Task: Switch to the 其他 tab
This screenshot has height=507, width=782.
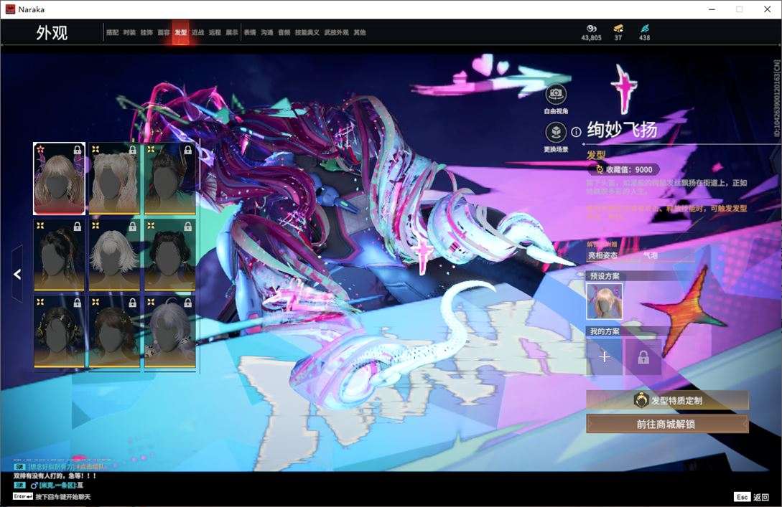Action: (360, 32)
